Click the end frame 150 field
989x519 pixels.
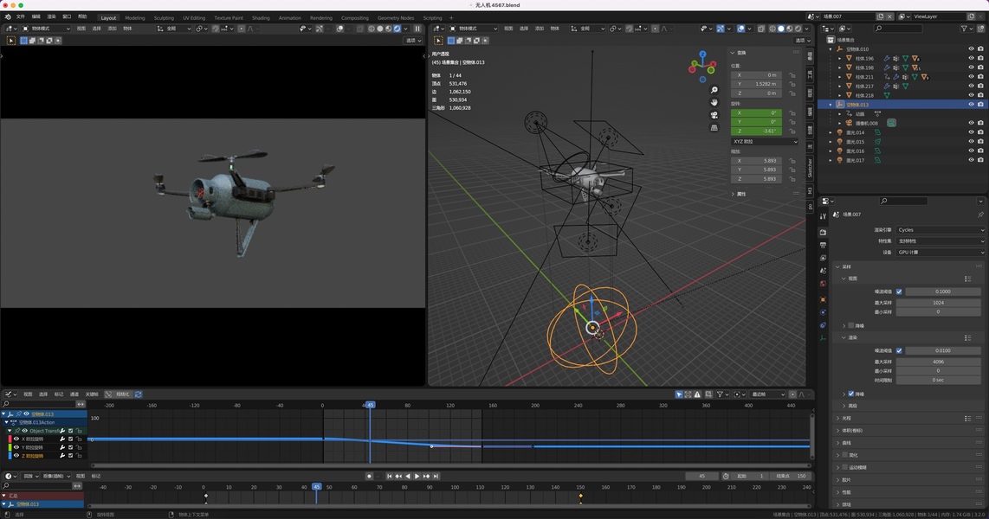click(x=792, y=476)
